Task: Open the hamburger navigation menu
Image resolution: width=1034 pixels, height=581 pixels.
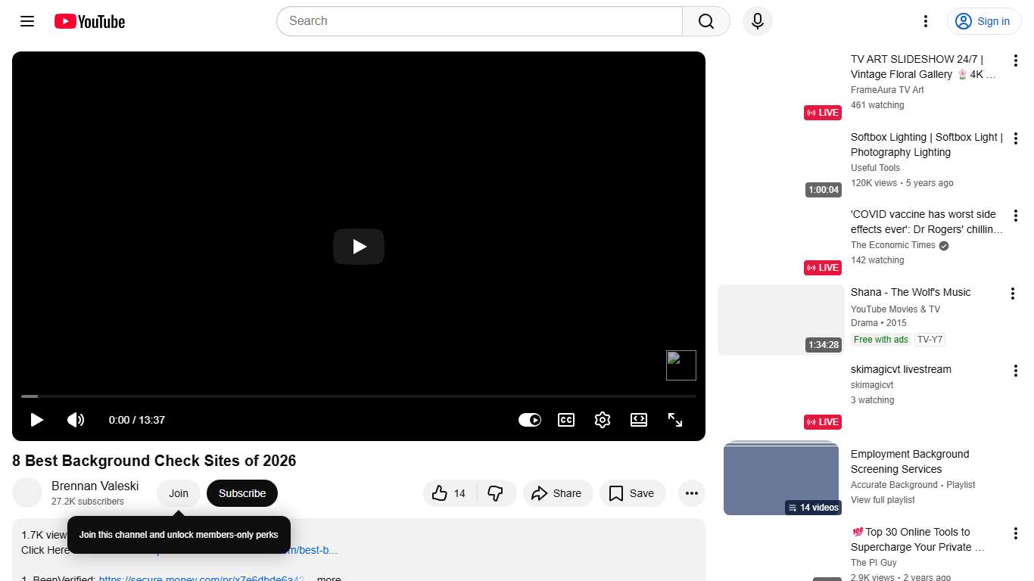Action: (26, 21)
